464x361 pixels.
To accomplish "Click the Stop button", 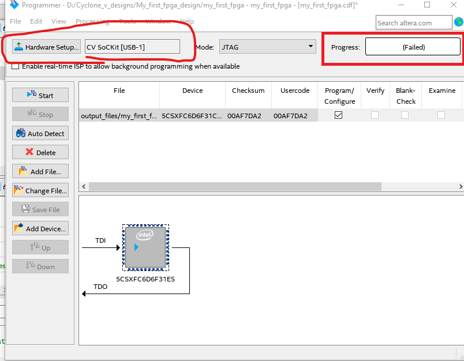I will pyautogui.click(x=40, y=114).
